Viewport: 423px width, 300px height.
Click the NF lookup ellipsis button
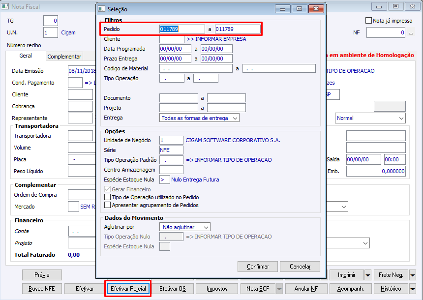[x=411, y=32]
